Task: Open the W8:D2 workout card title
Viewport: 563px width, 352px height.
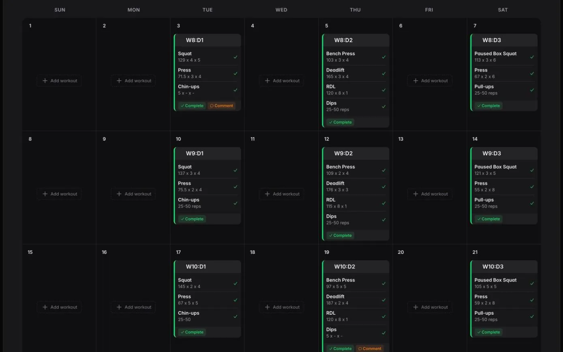Action: pos(343,40)
